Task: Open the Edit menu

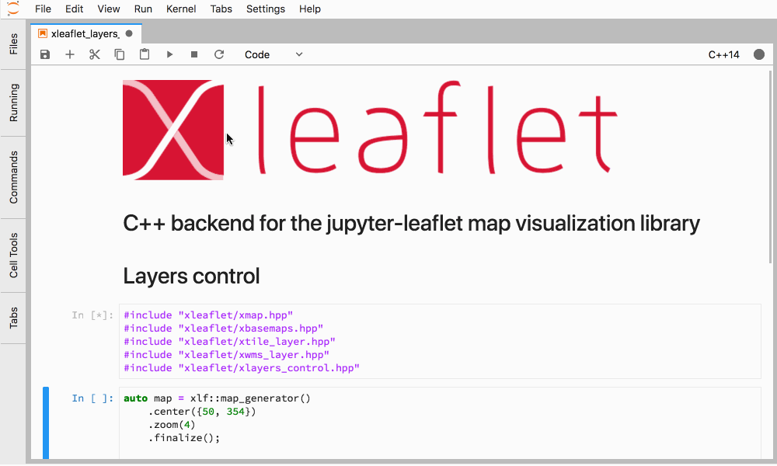Action: (75, 9)
